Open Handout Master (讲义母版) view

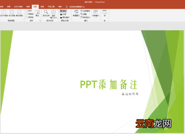pyautogui.click(x=12, y=13)
